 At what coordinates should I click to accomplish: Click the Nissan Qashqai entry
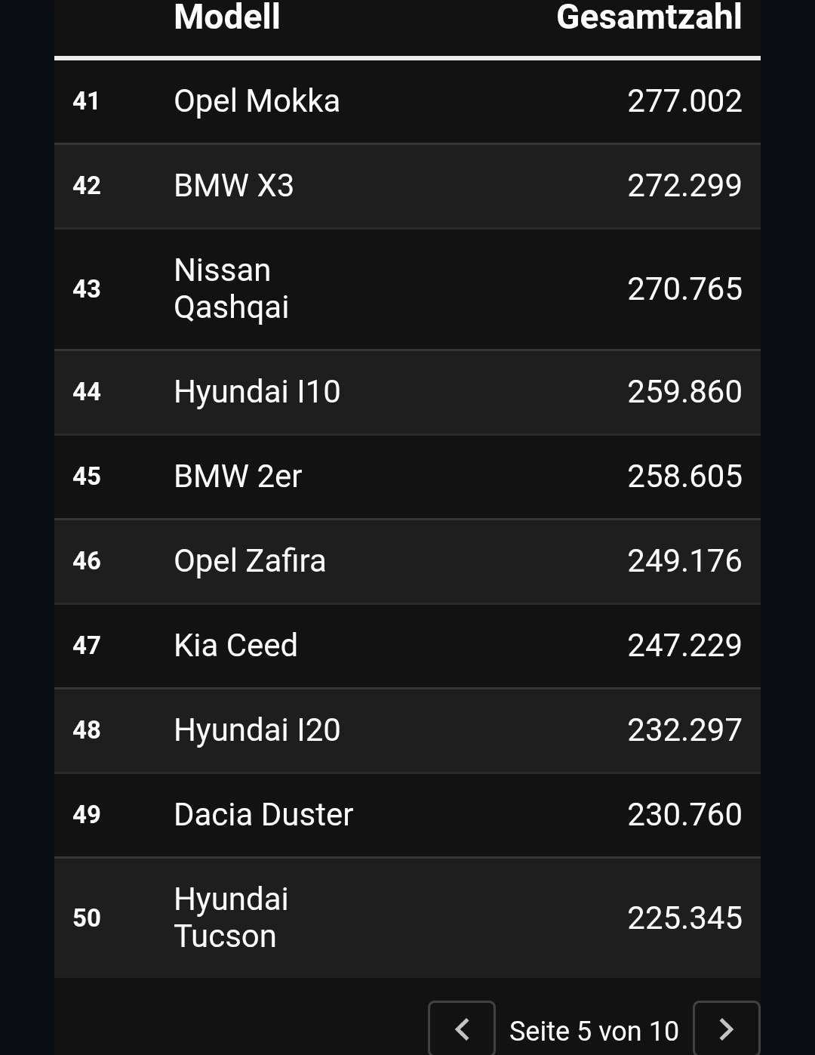232,288
